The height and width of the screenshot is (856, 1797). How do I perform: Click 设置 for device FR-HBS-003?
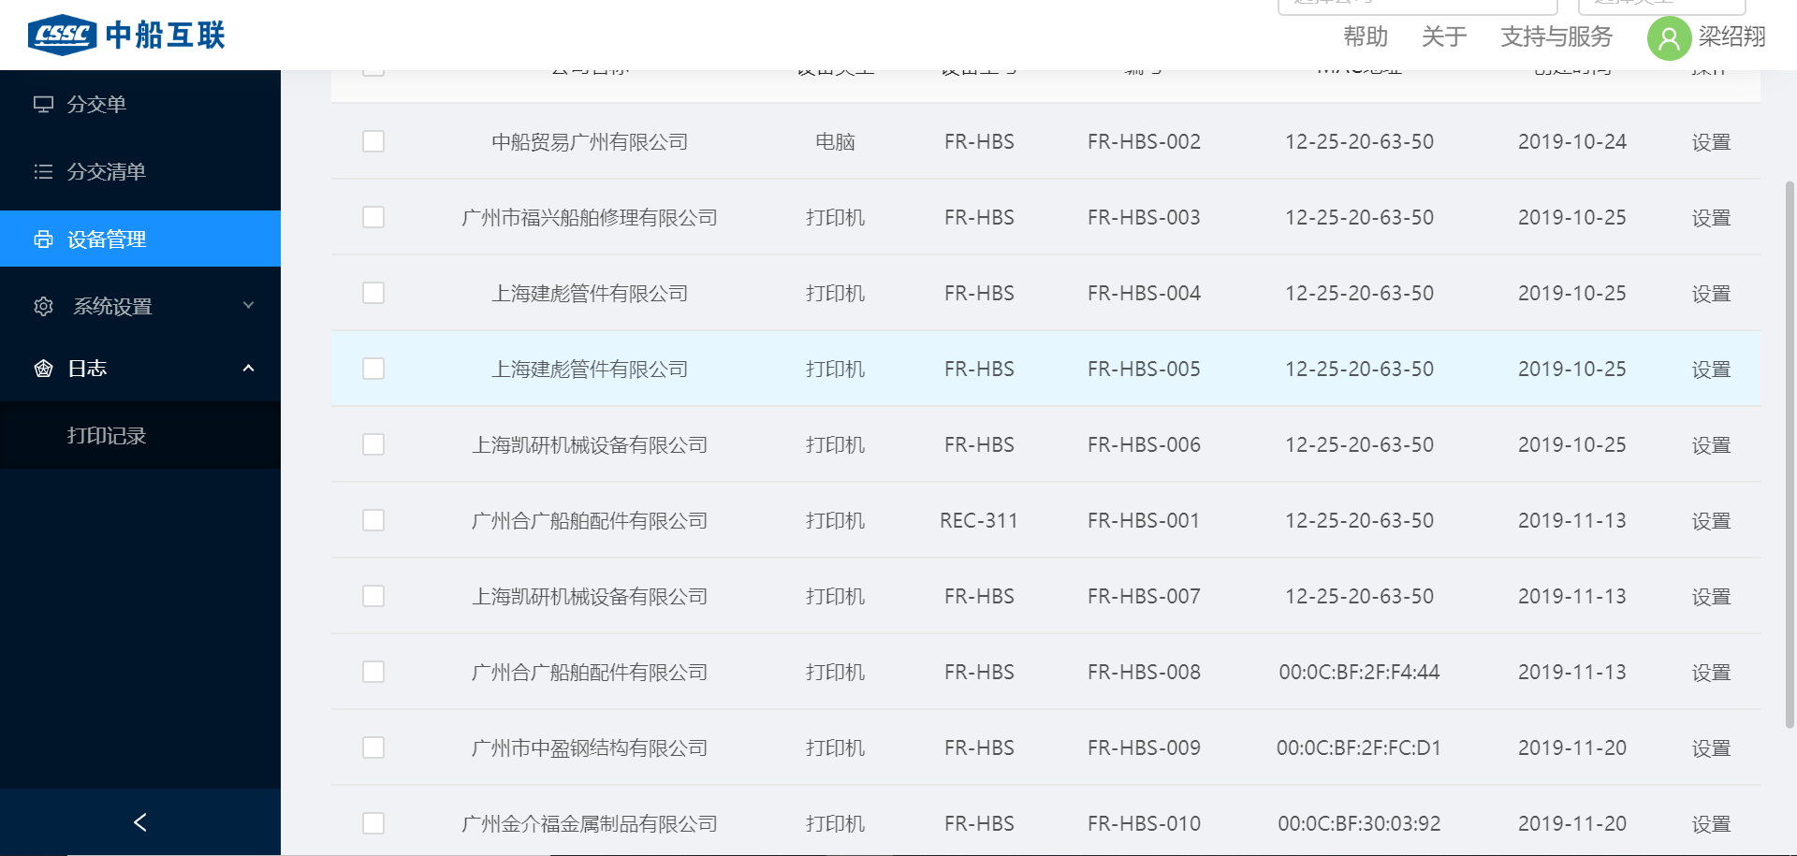(x=1710, y=218)
